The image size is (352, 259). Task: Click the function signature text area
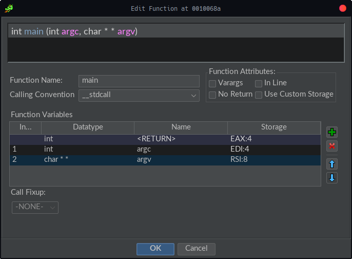point(176,43)
